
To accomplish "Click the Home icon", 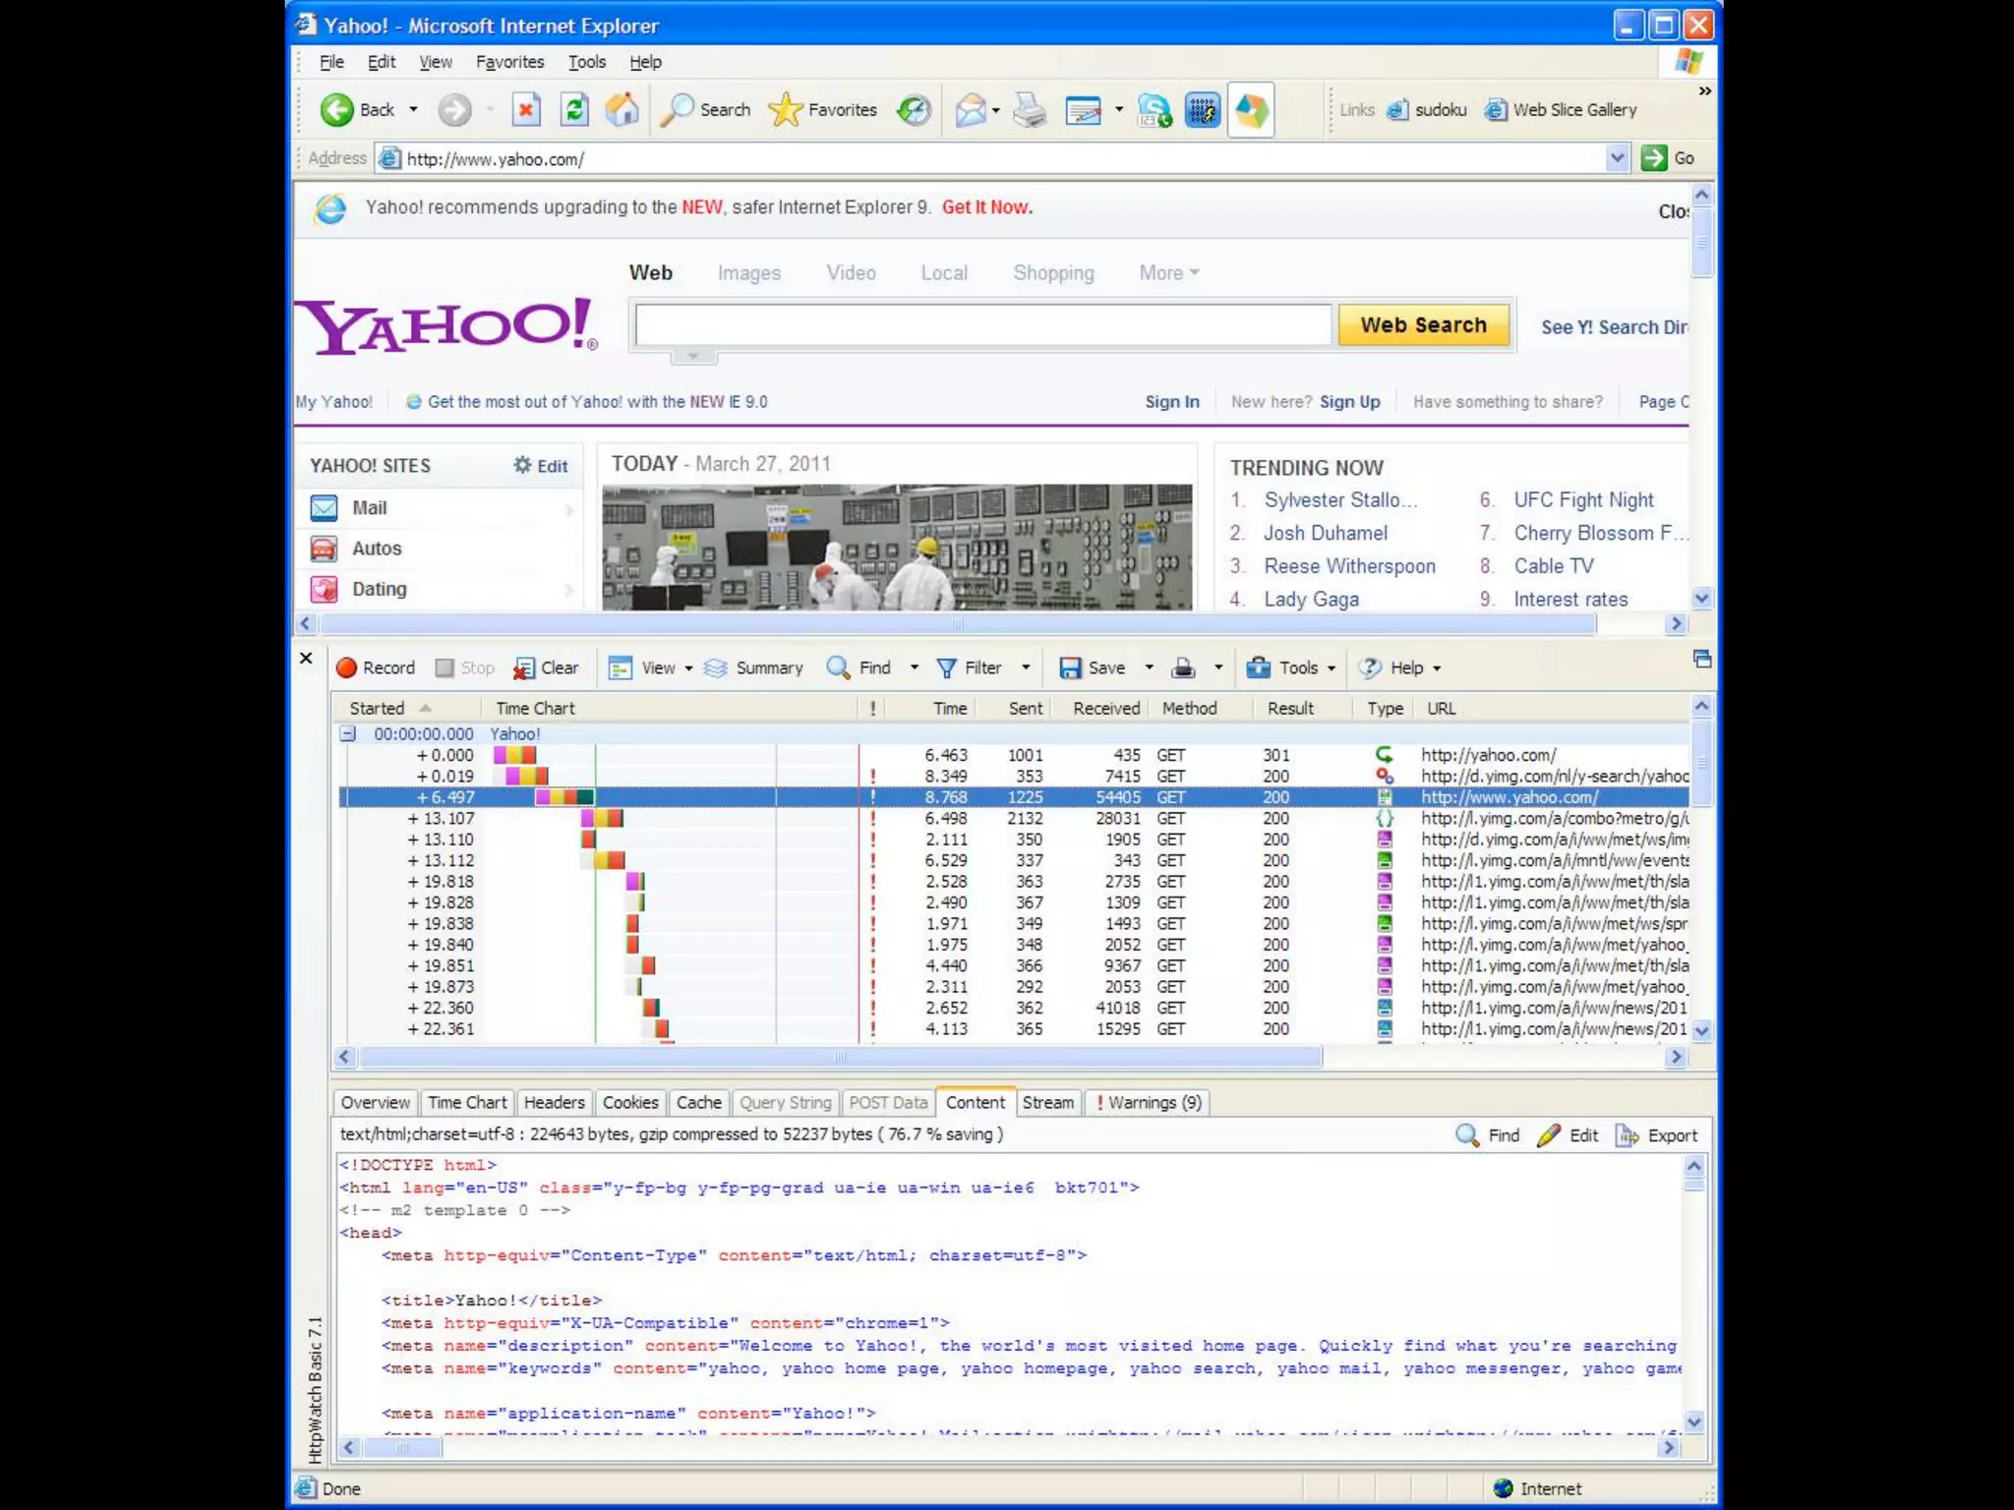I will 622,110.
